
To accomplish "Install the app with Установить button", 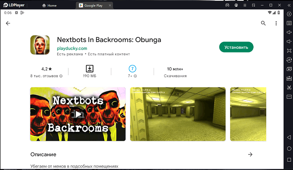I will click(236, 47).
